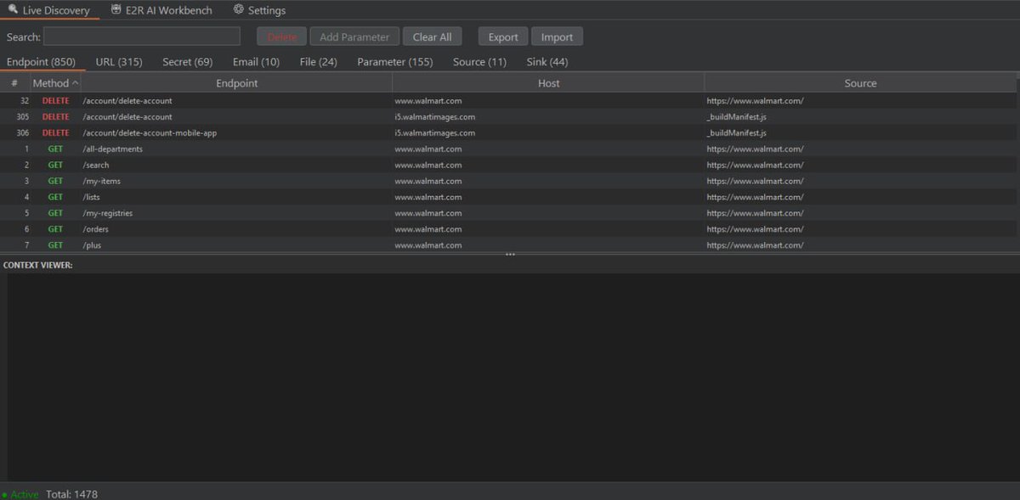1020x500 pixels.
Task: Select /account/delete-account-mobile-app endpoint
Action: 508,133
